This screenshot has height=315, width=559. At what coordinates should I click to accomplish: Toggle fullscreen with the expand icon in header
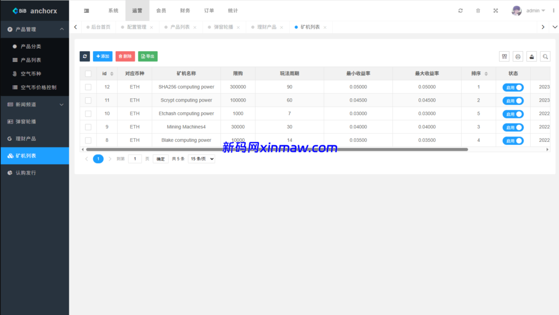[495, 10]
